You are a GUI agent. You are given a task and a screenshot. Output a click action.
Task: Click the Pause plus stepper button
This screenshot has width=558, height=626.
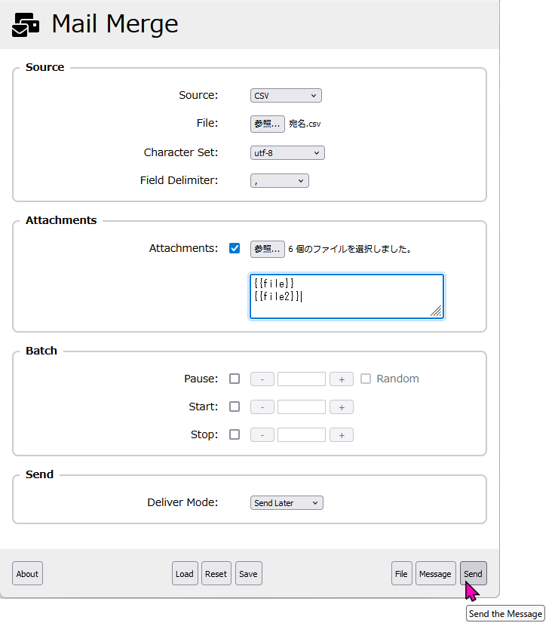click(x=341, y=379)
